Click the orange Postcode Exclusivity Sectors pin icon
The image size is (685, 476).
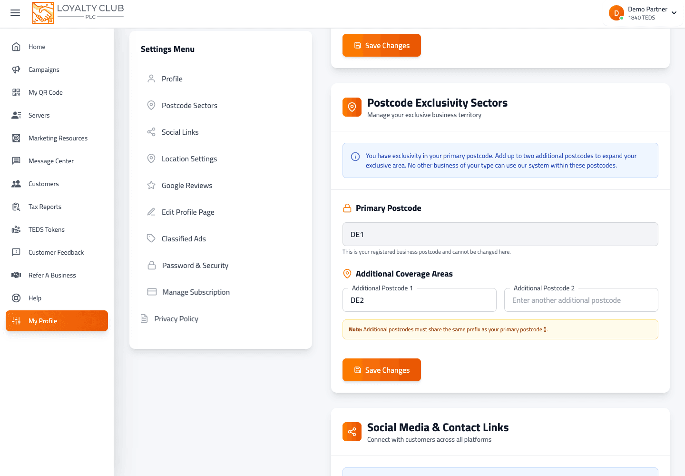coord(352,107)
